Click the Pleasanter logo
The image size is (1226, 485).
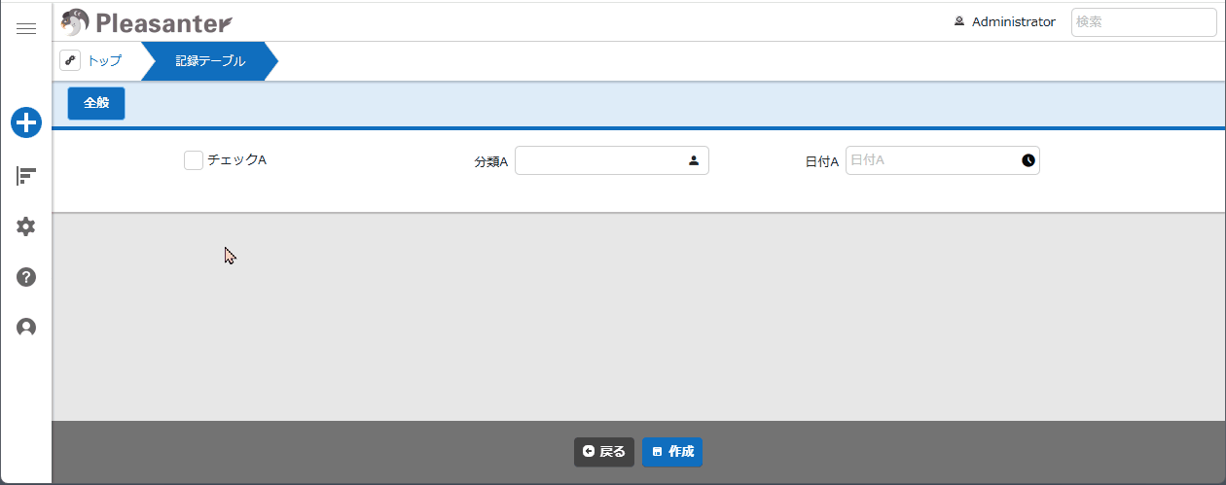click(x=147, y=21)
